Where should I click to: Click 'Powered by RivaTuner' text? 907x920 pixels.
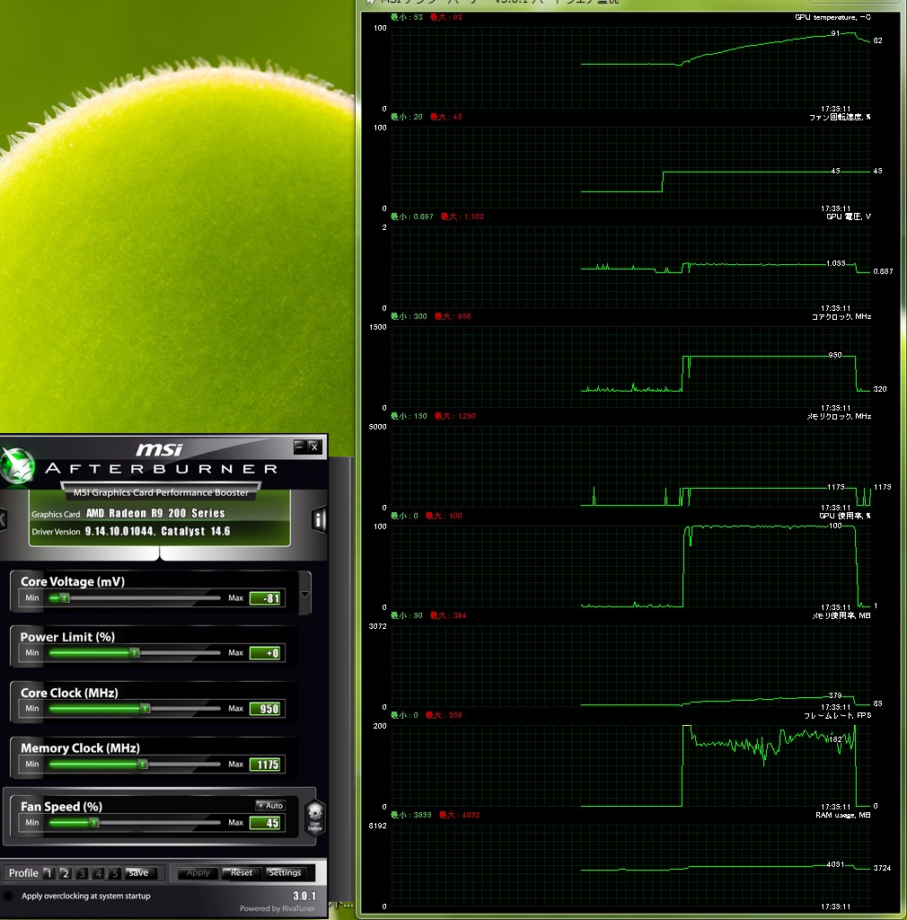click(x=277, y=908)
